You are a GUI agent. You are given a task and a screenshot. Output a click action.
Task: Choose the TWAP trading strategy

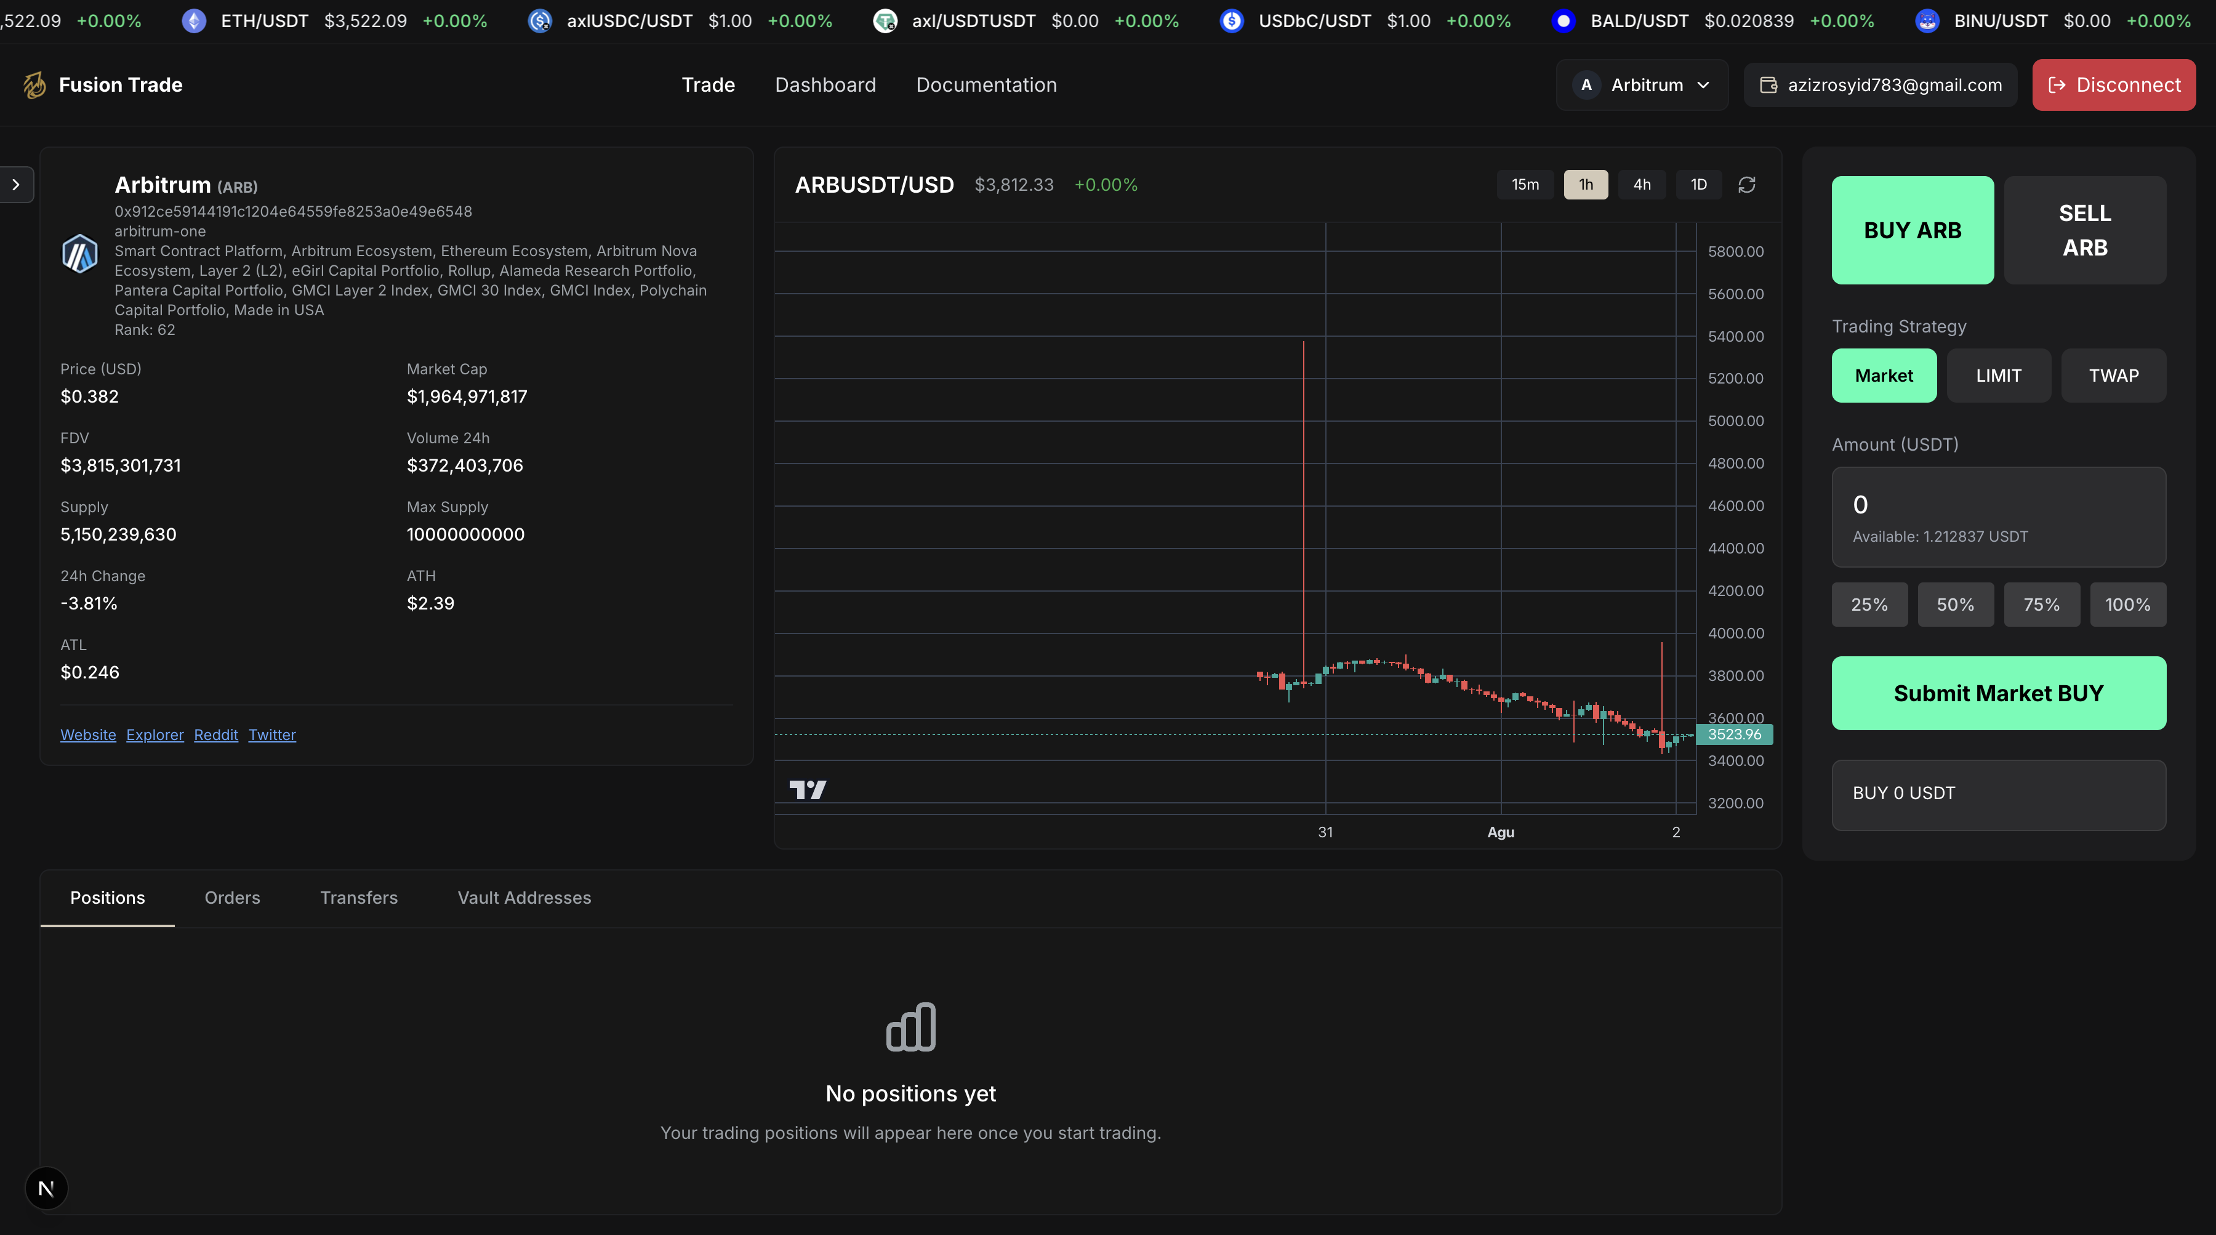pos(2114,375)
